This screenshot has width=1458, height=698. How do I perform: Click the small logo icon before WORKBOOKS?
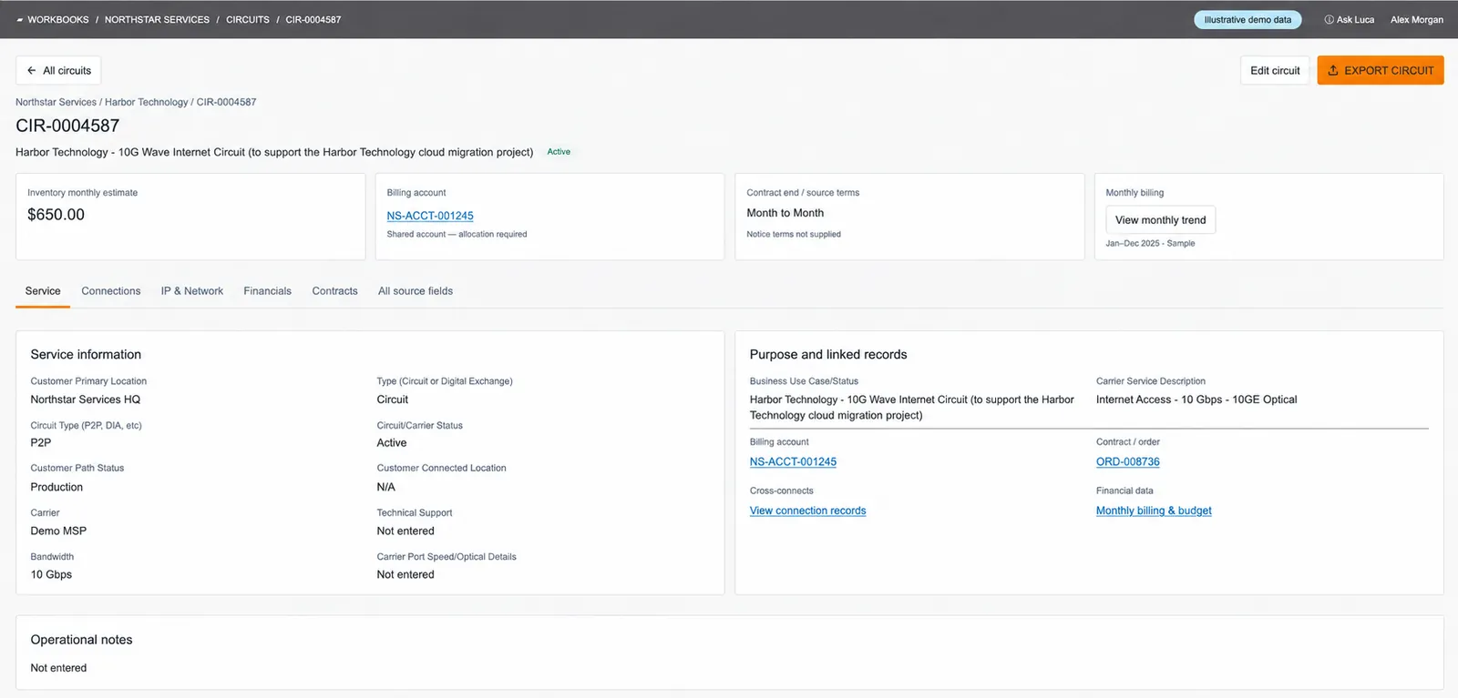[x=19, y=20]
